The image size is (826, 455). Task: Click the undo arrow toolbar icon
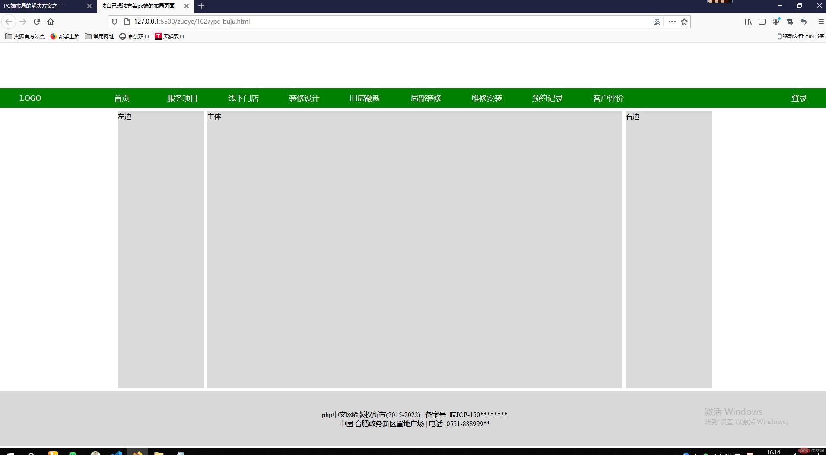pyautogui.click(x=804, y=22)
